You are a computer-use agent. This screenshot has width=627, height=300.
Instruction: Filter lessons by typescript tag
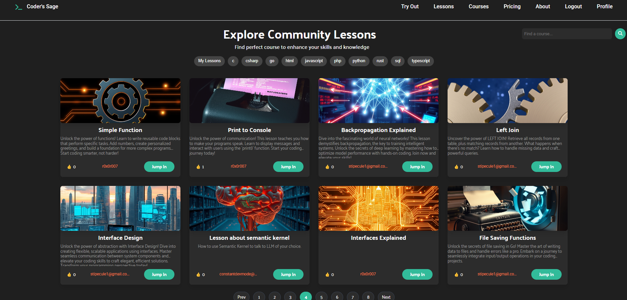[421, 61]
